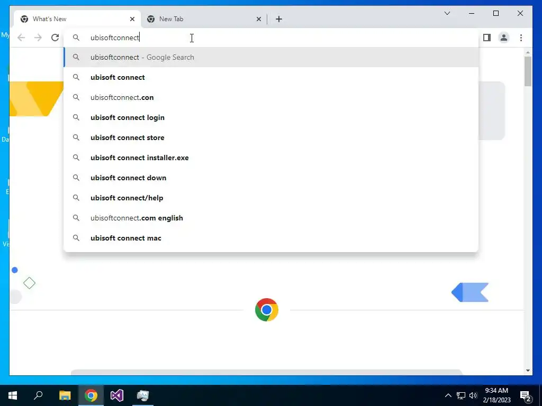This screenshot has height=406, width=542.
Task: Show hidden system tray icons
Action: (448, 395)
